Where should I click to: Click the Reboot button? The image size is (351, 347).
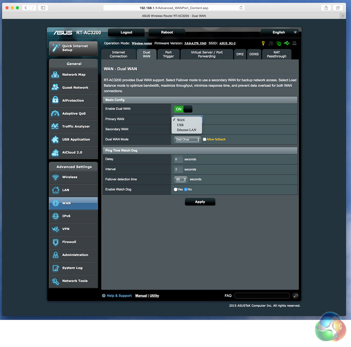click(x=167, y=33)
